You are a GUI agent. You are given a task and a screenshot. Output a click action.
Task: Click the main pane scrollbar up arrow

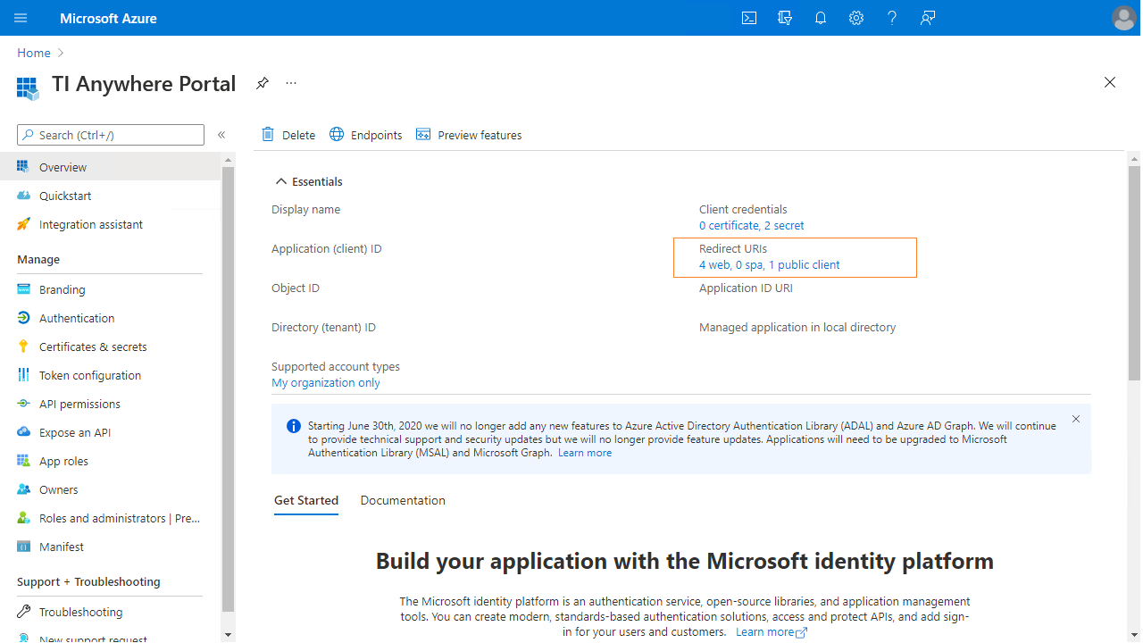[x=1134, y=159]
